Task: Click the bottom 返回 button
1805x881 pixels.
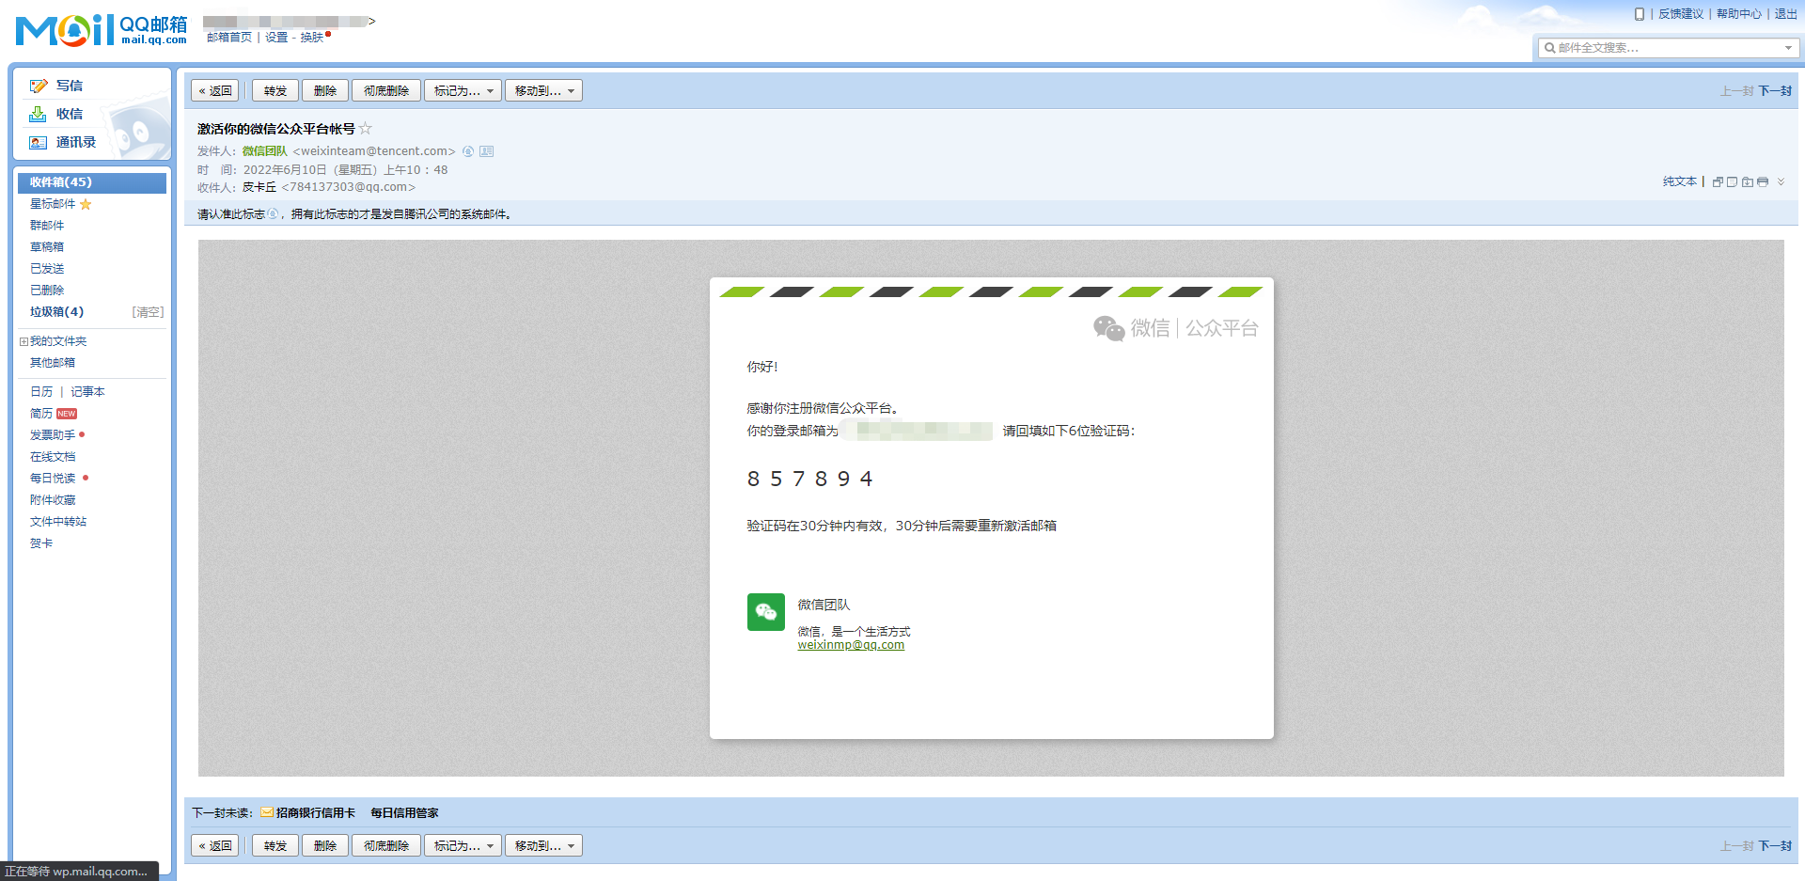Action: [x=214, y=845]
